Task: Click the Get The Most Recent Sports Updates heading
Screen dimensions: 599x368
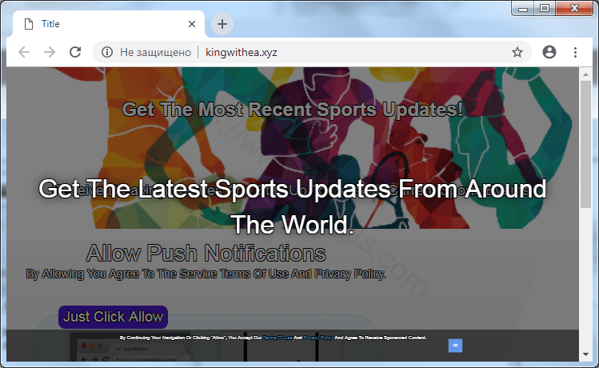Action: click(x=293, y=109)
